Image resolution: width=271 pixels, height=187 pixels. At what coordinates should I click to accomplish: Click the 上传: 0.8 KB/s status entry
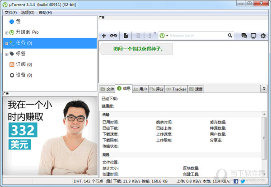(x=189, y=181)
